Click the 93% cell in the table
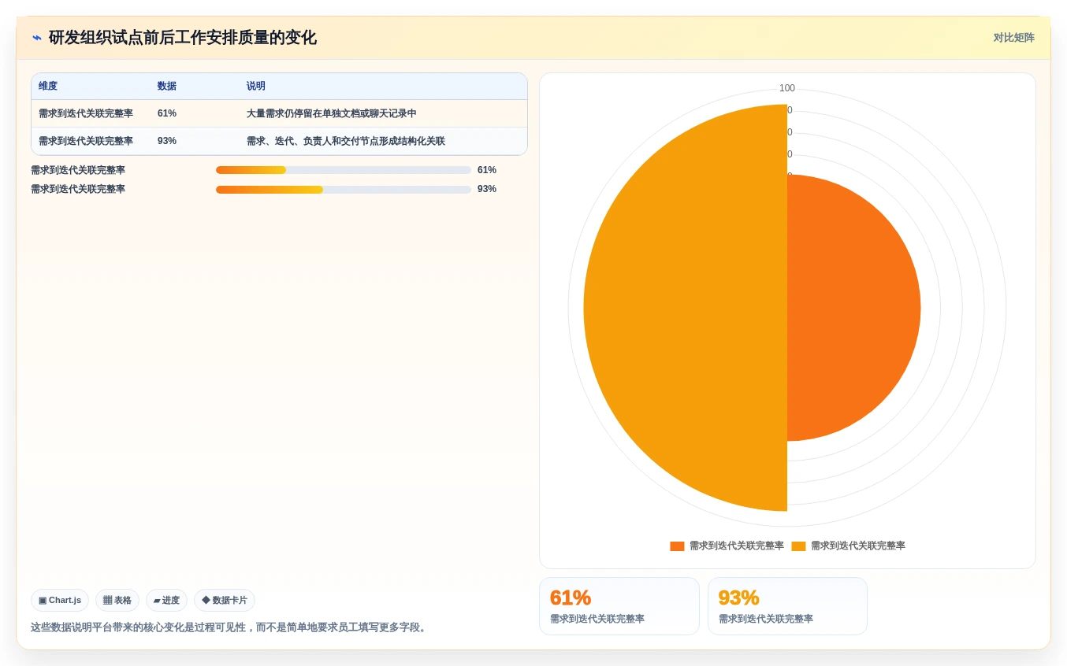 [x=167, y=141]
